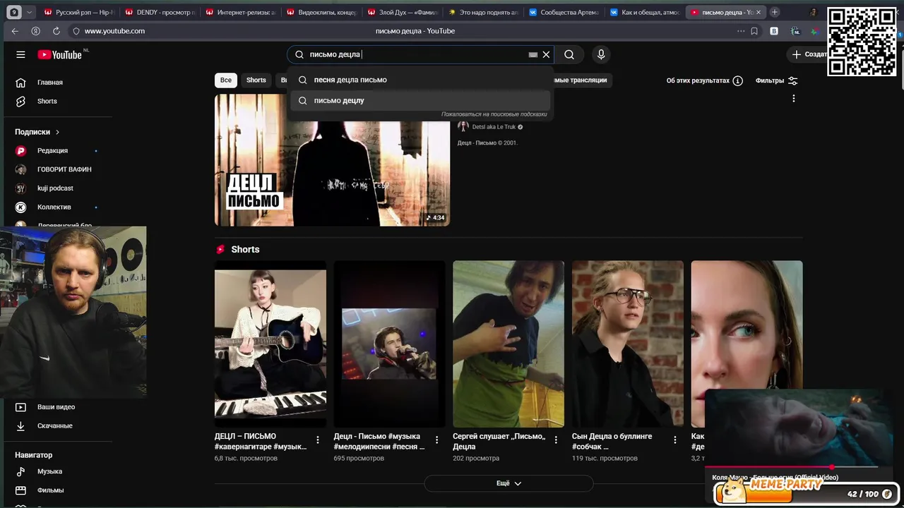The width and height of the screenshot is (904, 508).
Task: Reload the page with the refresh icon
Action: click(56, 31)
